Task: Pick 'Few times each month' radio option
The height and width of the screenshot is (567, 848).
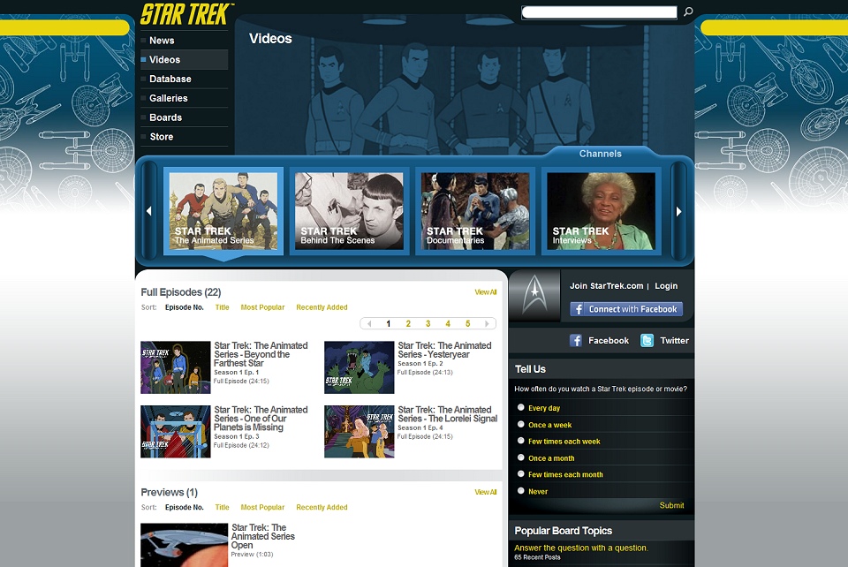Action: point(521,474)
